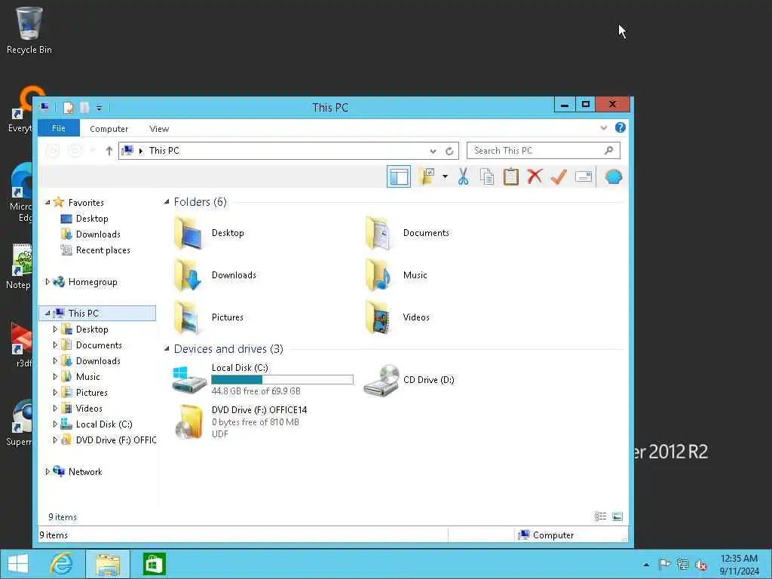Expand Documents node under This PC

[55, 345]
